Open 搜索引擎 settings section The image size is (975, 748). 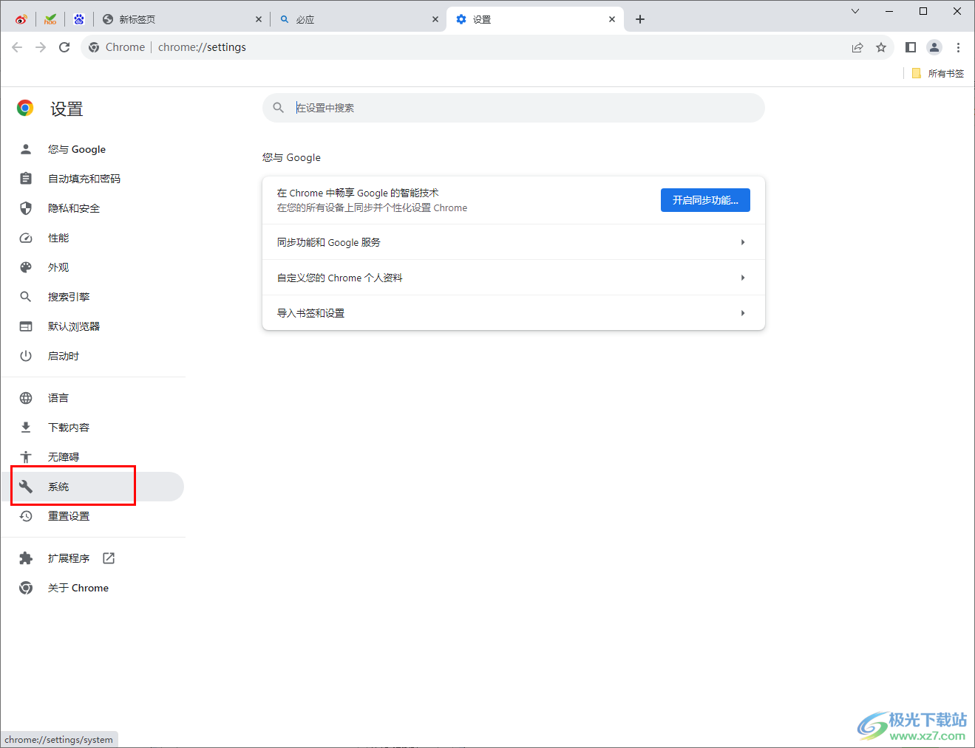point(92,297)
